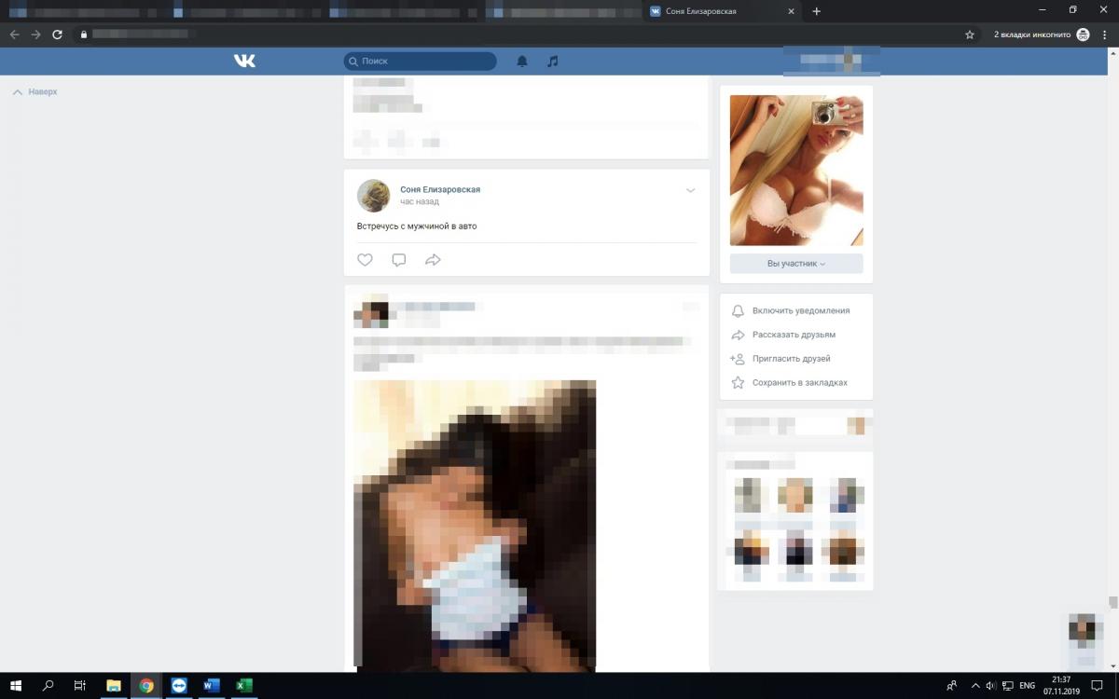Click Пригласить друзей link
The height and width of the screenshot is (699, 1119).
791,359
